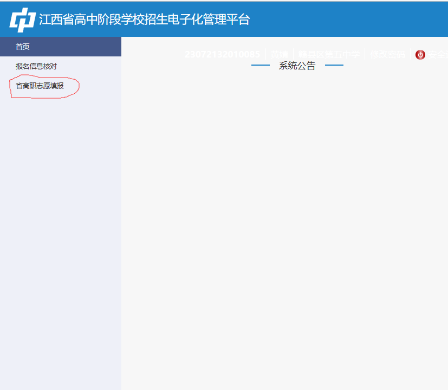Click the red power icon beside 安全退出
Screen dimensions: 448x390
click(420, 54)
